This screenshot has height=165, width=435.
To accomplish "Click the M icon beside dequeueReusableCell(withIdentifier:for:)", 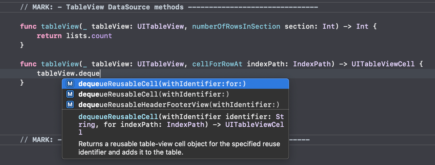I will click(70, 84).
